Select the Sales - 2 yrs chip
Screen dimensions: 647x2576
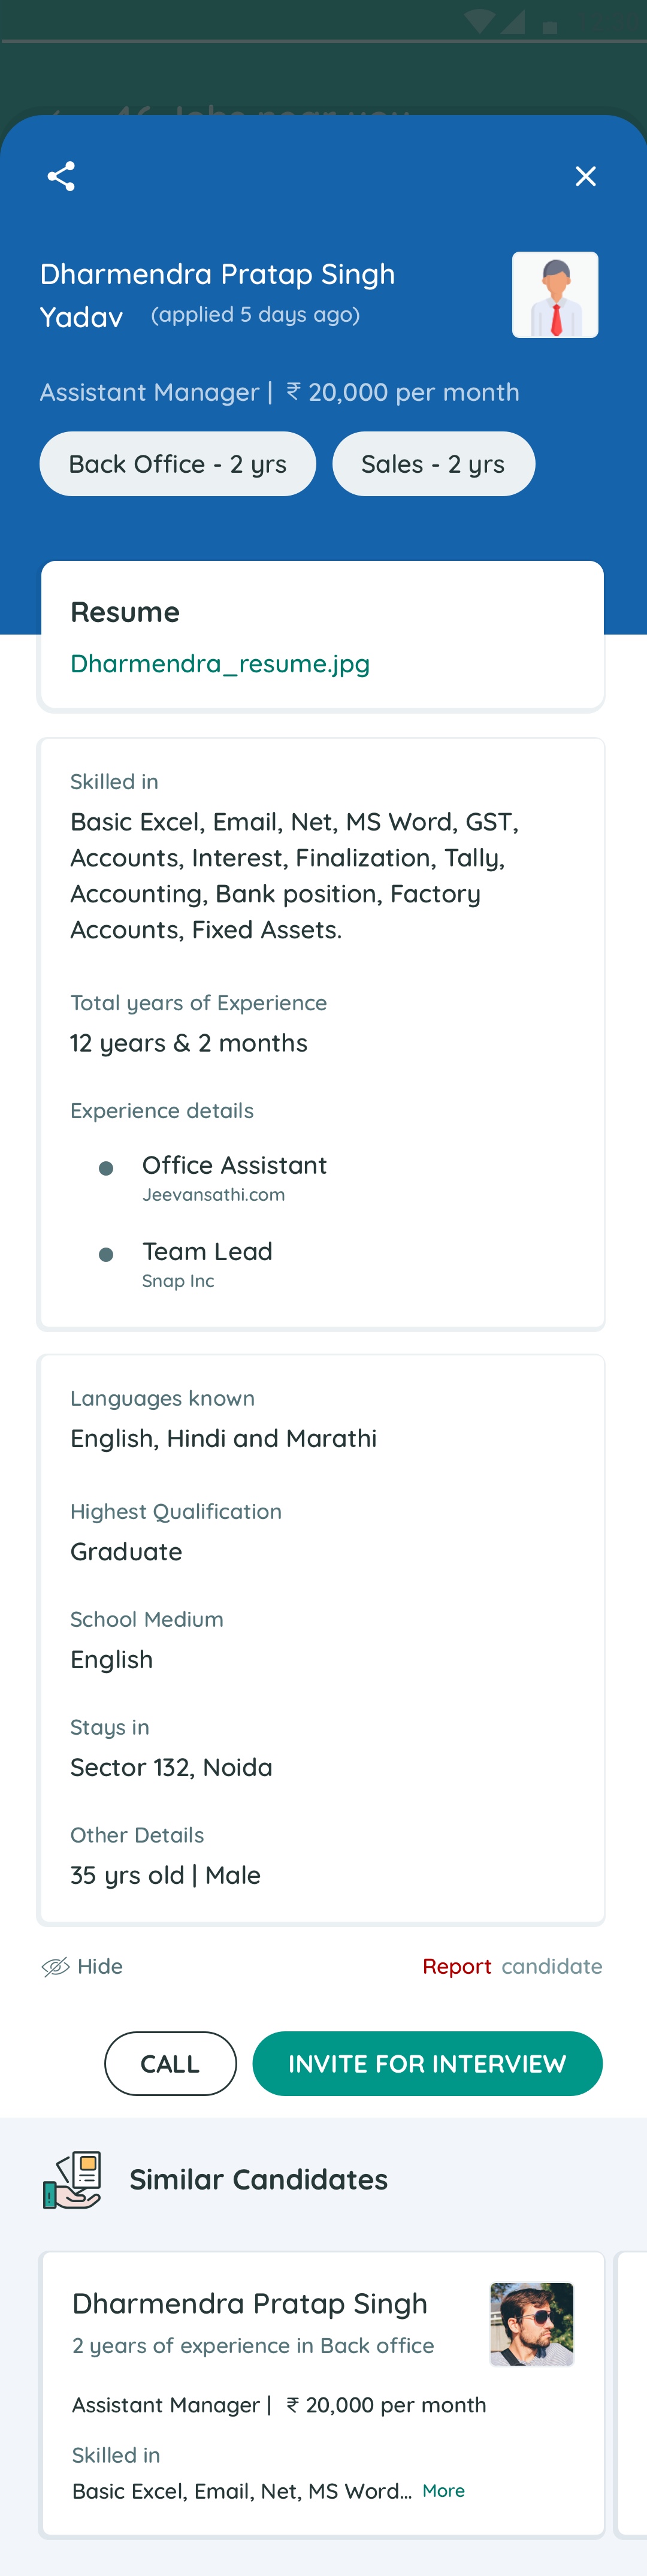tap(433, 464)
